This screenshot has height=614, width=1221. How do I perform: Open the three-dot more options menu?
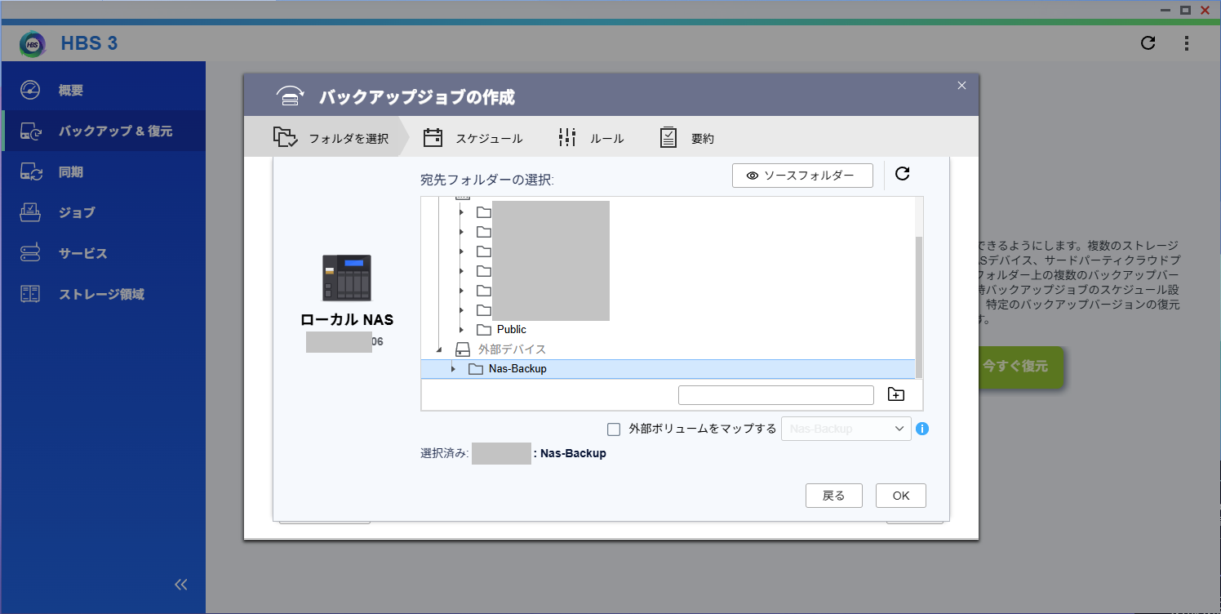[x=1187, y=43]
